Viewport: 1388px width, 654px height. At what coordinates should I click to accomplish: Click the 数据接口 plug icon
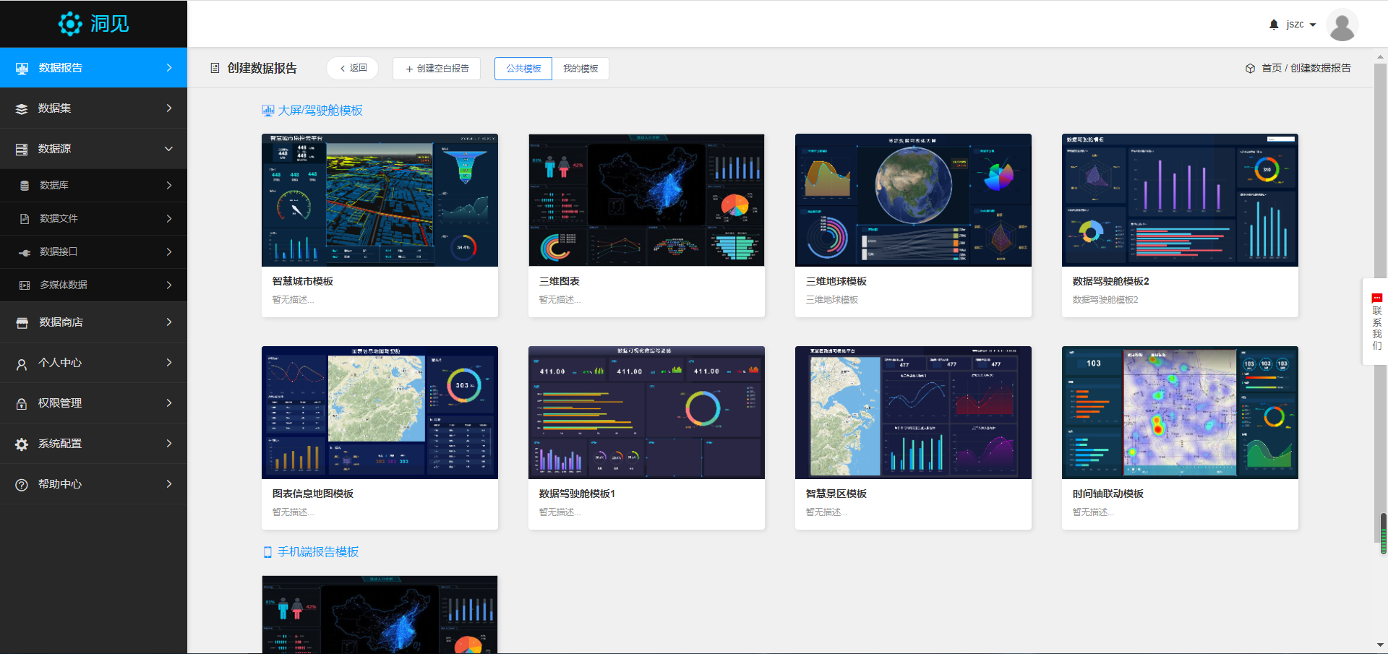[25, 252]
